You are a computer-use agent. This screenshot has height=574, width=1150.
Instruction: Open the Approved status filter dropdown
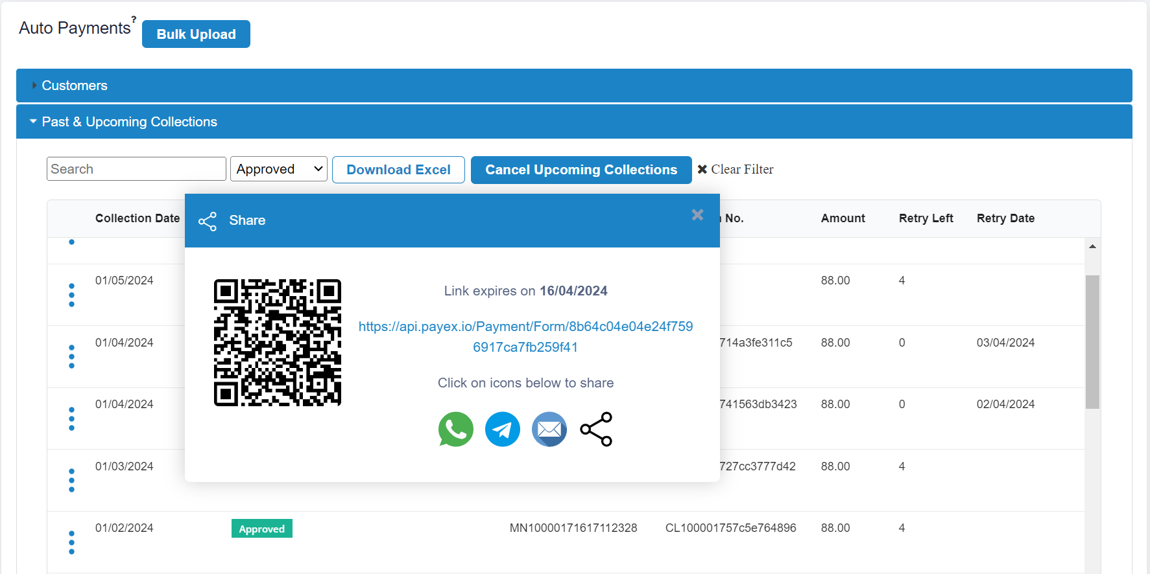click(x=279, y=169)
